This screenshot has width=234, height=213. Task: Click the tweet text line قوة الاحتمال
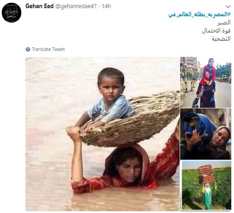(216, 31)
